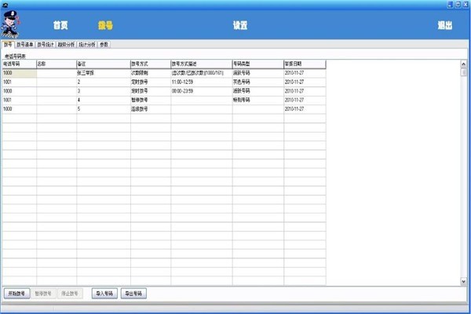This screenshot has width=471, height=314.
Task: Select the row with note 张三举报
Action: point(102,72)
